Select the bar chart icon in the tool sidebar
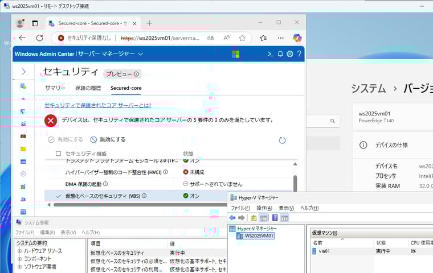 [x=23, y=124]
